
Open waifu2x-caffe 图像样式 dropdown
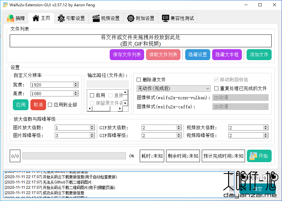pyautogui.click(x=240, y=107)
